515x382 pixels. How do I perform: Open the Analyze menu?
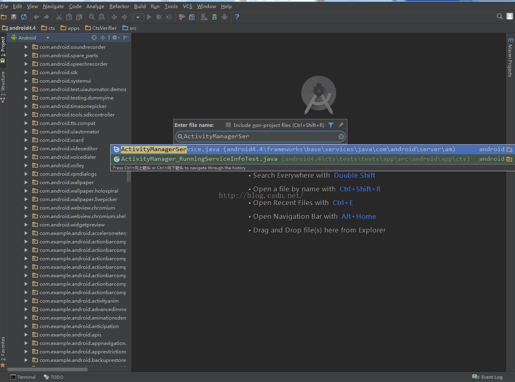point(95,6)
